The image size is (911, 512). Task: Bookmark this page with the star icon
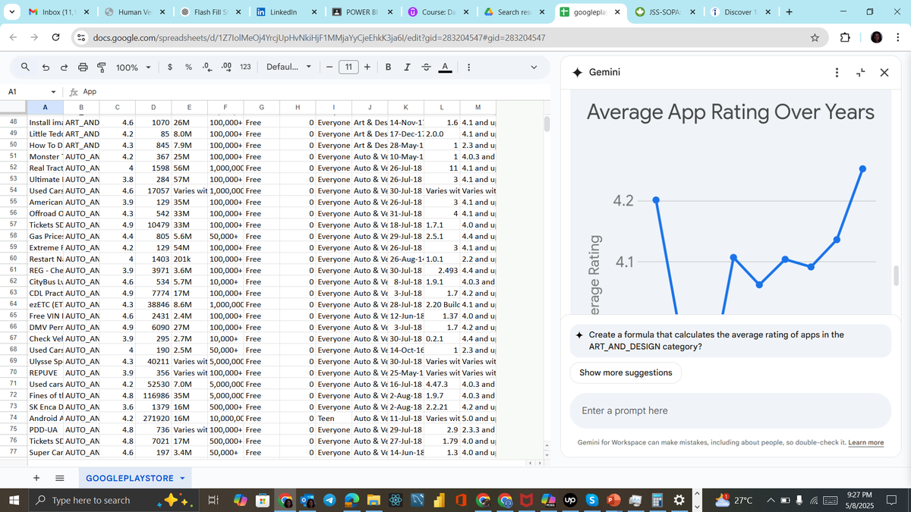click(x=814, y=37)
